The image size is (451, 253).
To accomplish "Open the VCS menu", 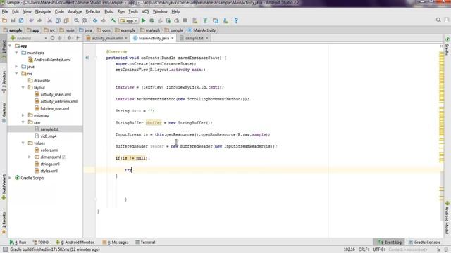I will [145, 11].
